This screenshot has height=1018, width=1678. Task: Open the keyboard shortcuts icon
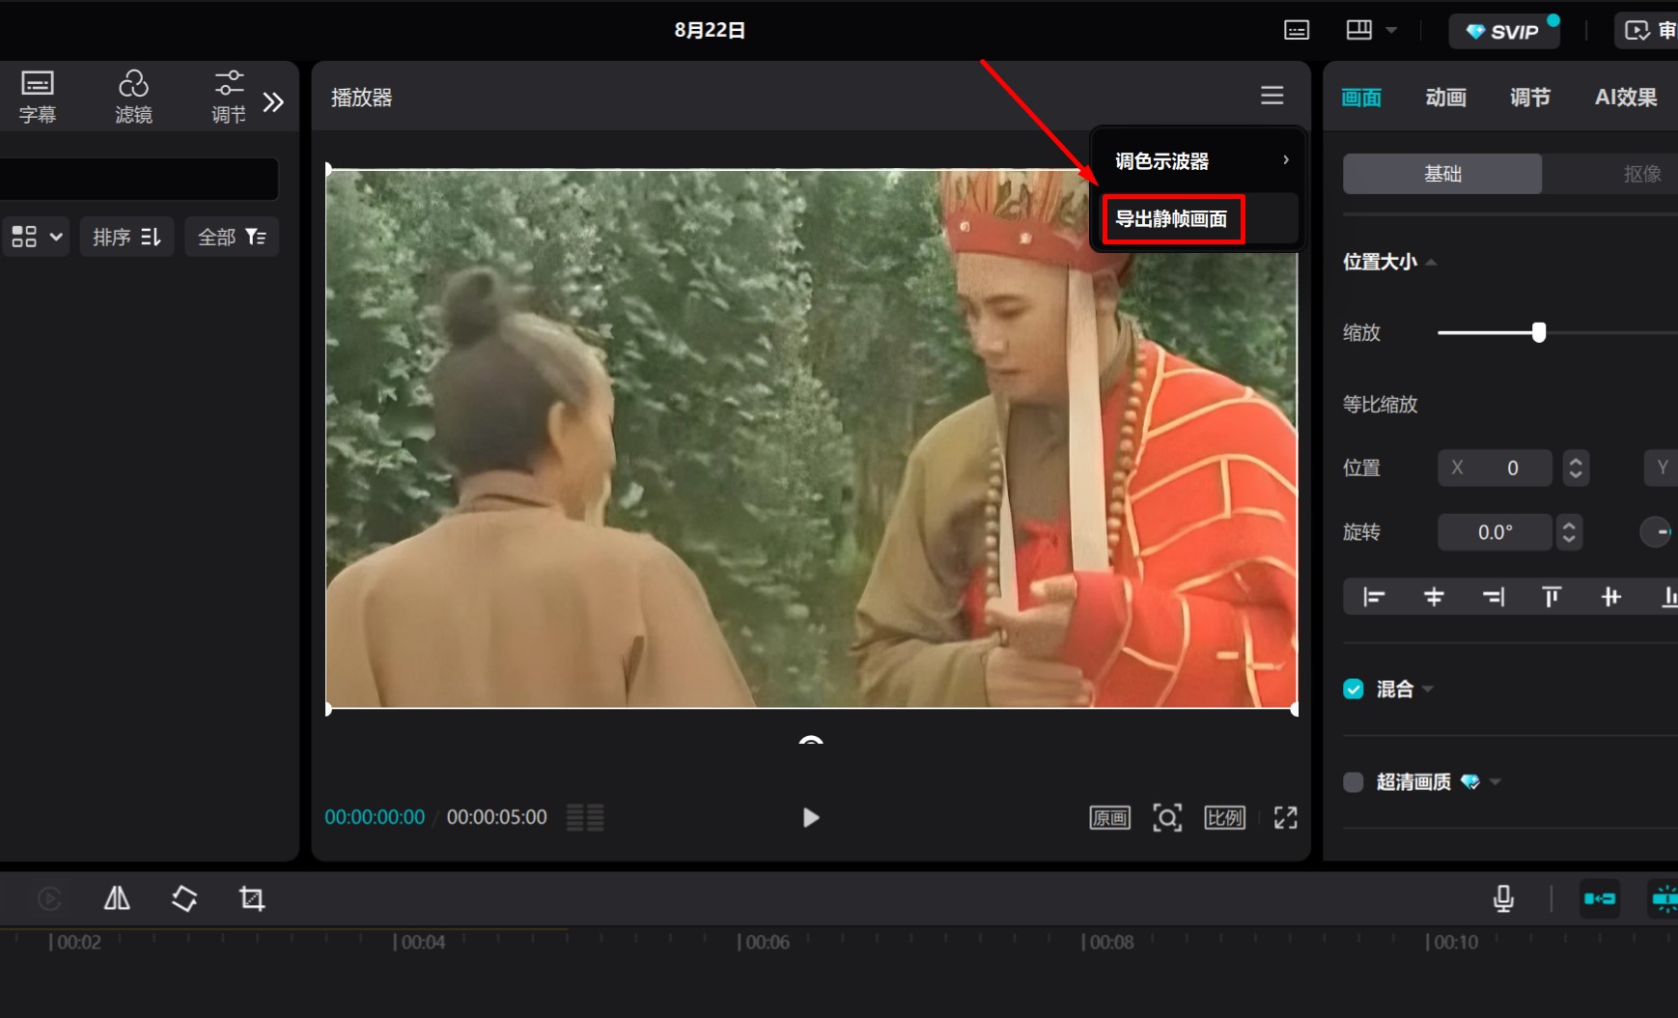[x=1297, y=30]
